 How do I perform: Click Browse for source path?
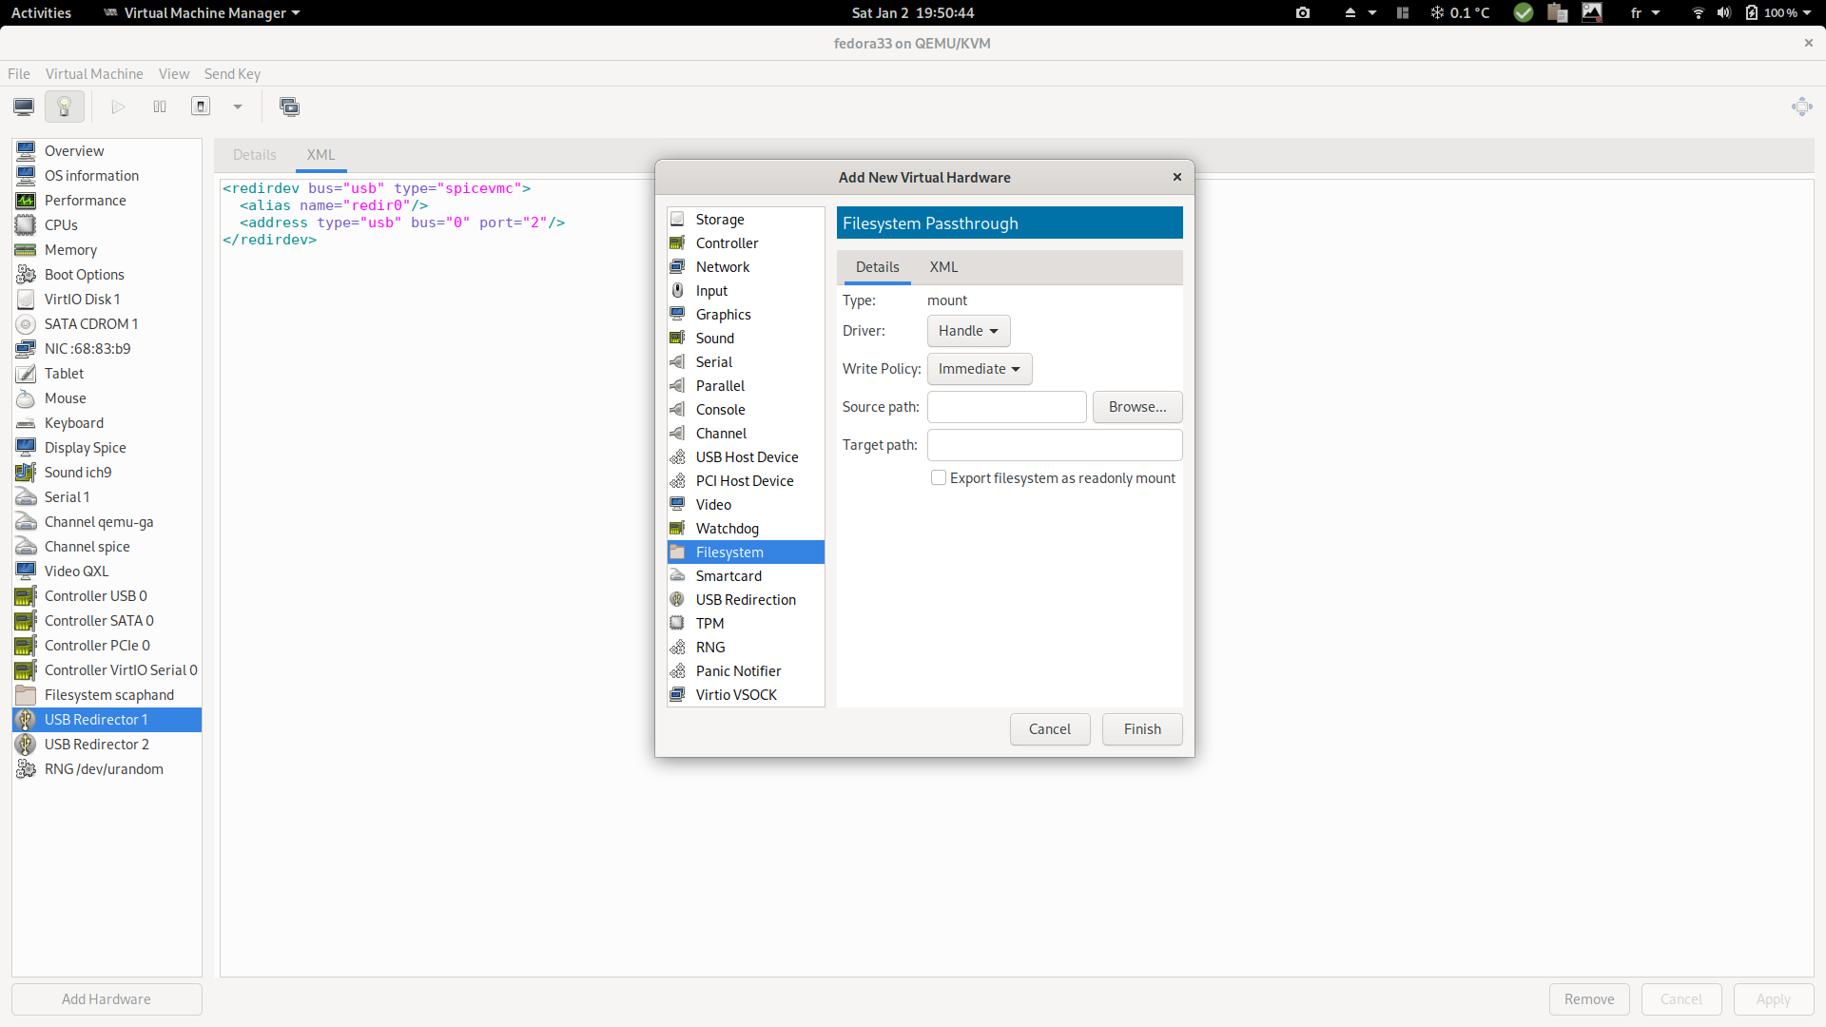[x=1137, y=406]
